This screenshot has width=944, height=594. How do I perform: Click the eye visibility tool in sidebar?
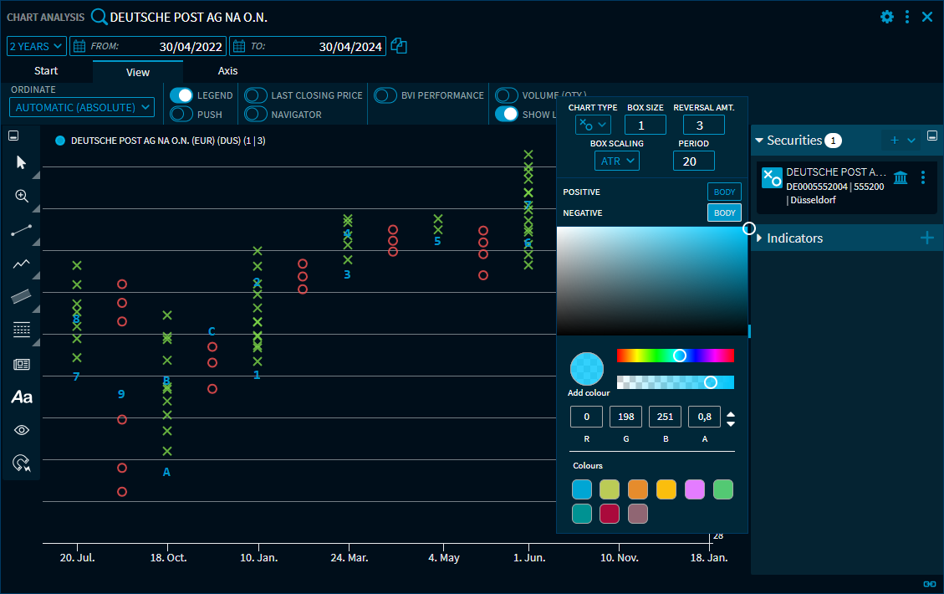pos(21,430)
